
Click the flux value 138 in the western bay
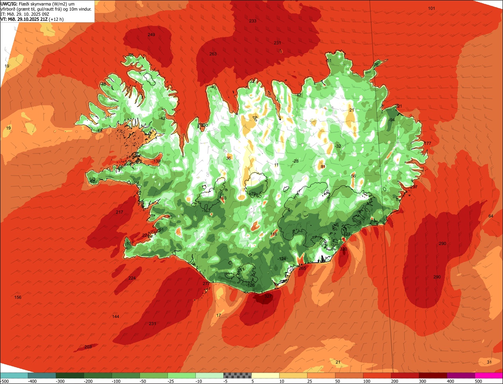click(x=157, y=161)
